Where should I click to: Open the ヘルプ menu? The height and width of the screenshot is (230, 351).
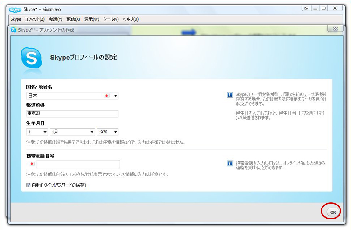click(130, 19)
